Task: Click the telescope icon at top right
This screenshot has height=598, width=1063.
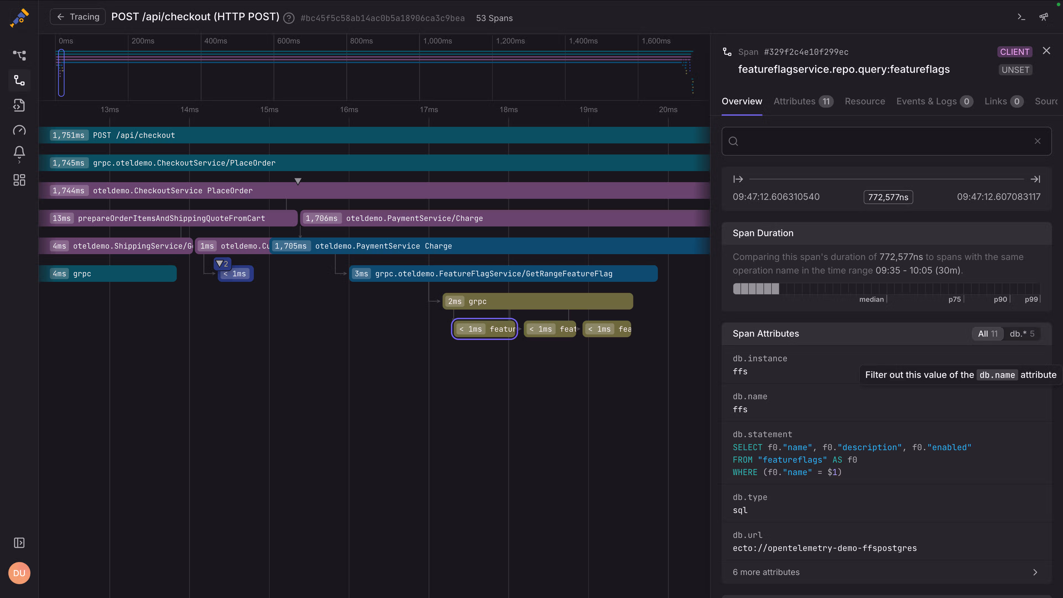Action: coord(1044,17)
